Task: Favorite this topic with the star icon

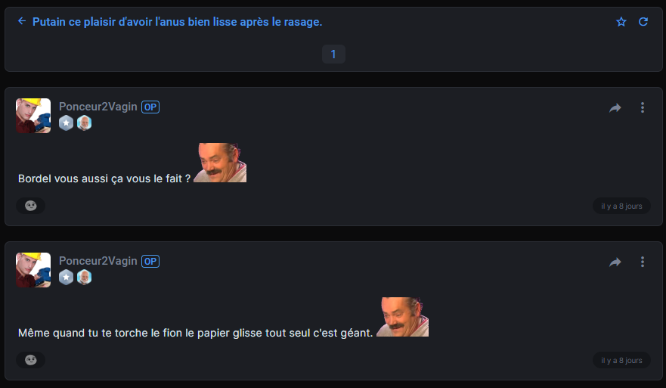Action: point(621,22)
